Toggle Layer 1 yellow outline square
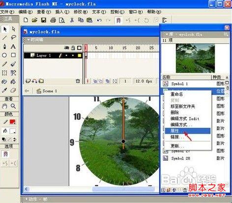This screenshot has height=203, width=232. point(80,56)
